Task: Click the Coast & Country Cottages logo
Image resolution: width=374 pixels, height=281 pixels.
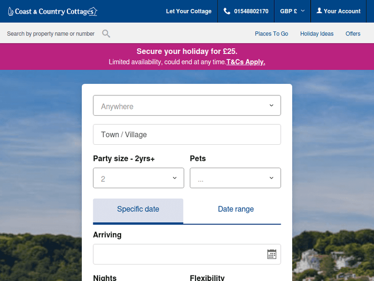Action: [x=52, y=11]
